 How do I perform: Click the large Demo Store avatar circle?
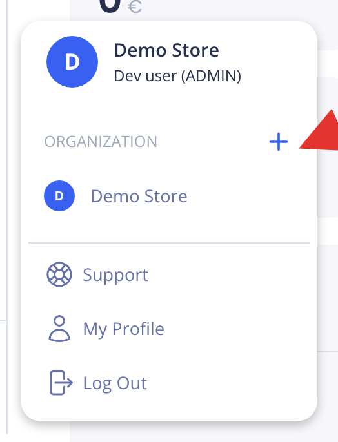[x=72, y=62]
